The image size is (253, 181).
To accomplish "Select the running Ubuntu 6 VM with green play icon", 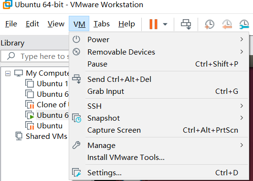I will point(47,115).
